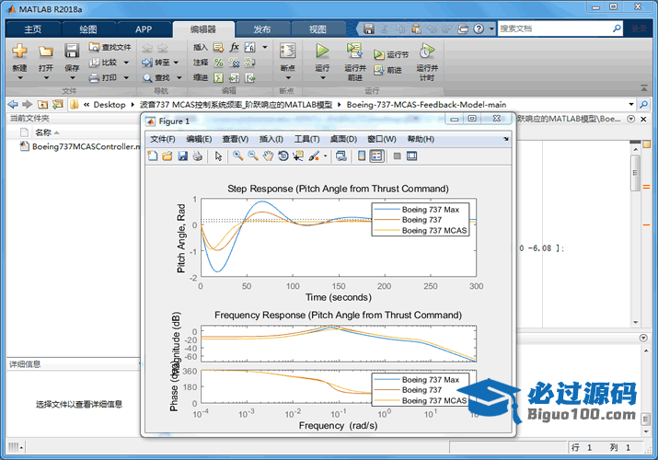Viewport: 658px width, 460px height.
Task: Switch to the APP tab
Action: 144,29
